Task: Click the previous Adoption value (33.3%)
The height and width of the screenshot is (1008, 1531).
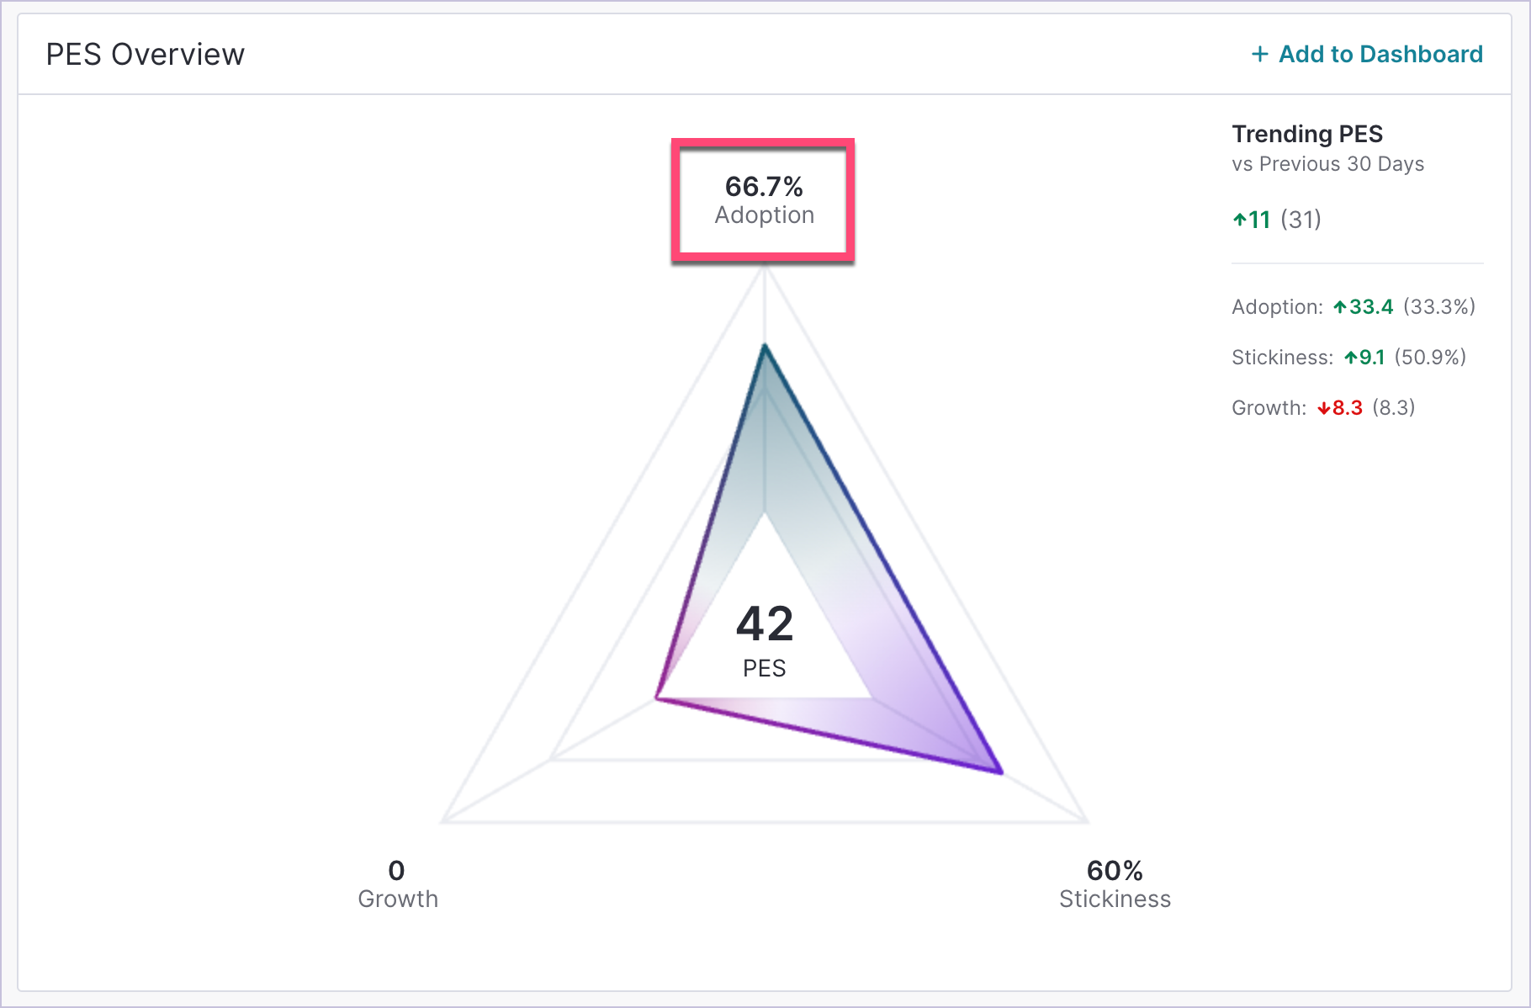Action: (x=1438, y=307)
